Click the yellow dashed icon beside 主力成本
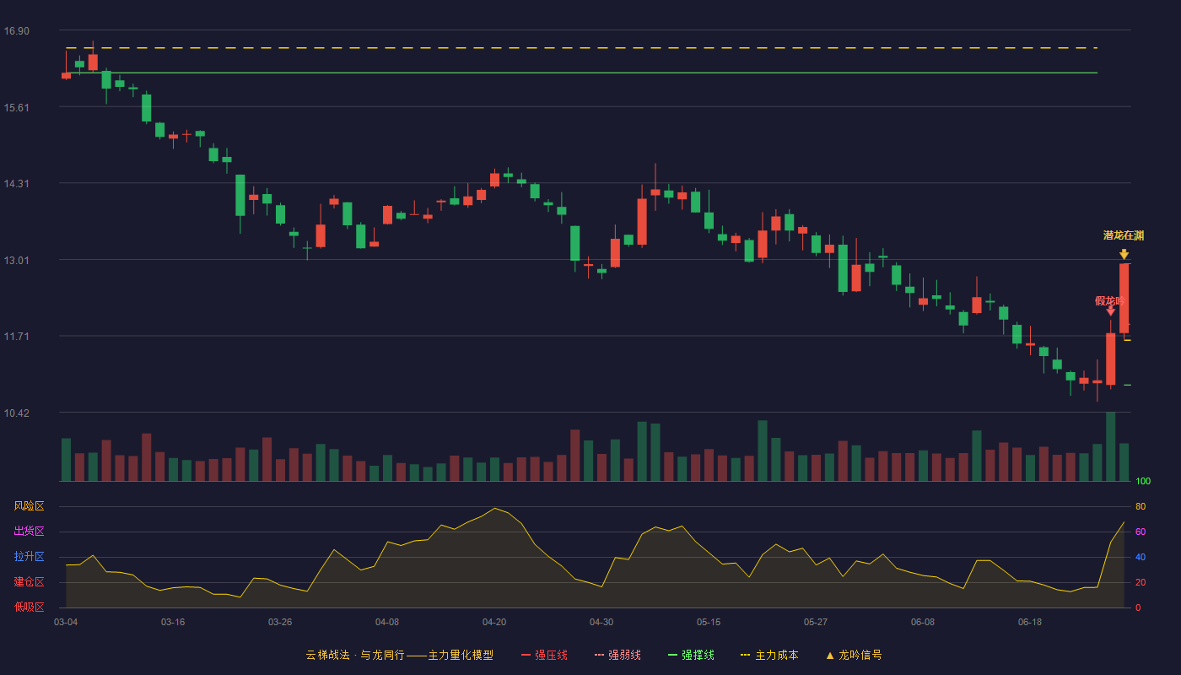The height and width of the screenshot is (675, 1181). (745, 655)
